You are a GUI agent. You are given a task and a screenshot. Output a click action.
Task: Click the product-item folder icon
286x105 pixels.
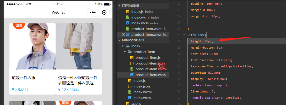[x=130, y=52]
